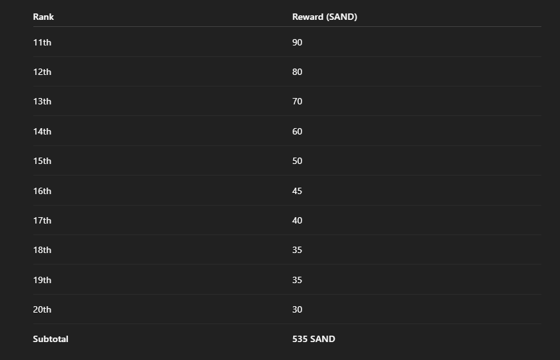This screenshot has height=360, width=560.
Task: Click the 20th rank row label
Action: (x=42, y=309)
